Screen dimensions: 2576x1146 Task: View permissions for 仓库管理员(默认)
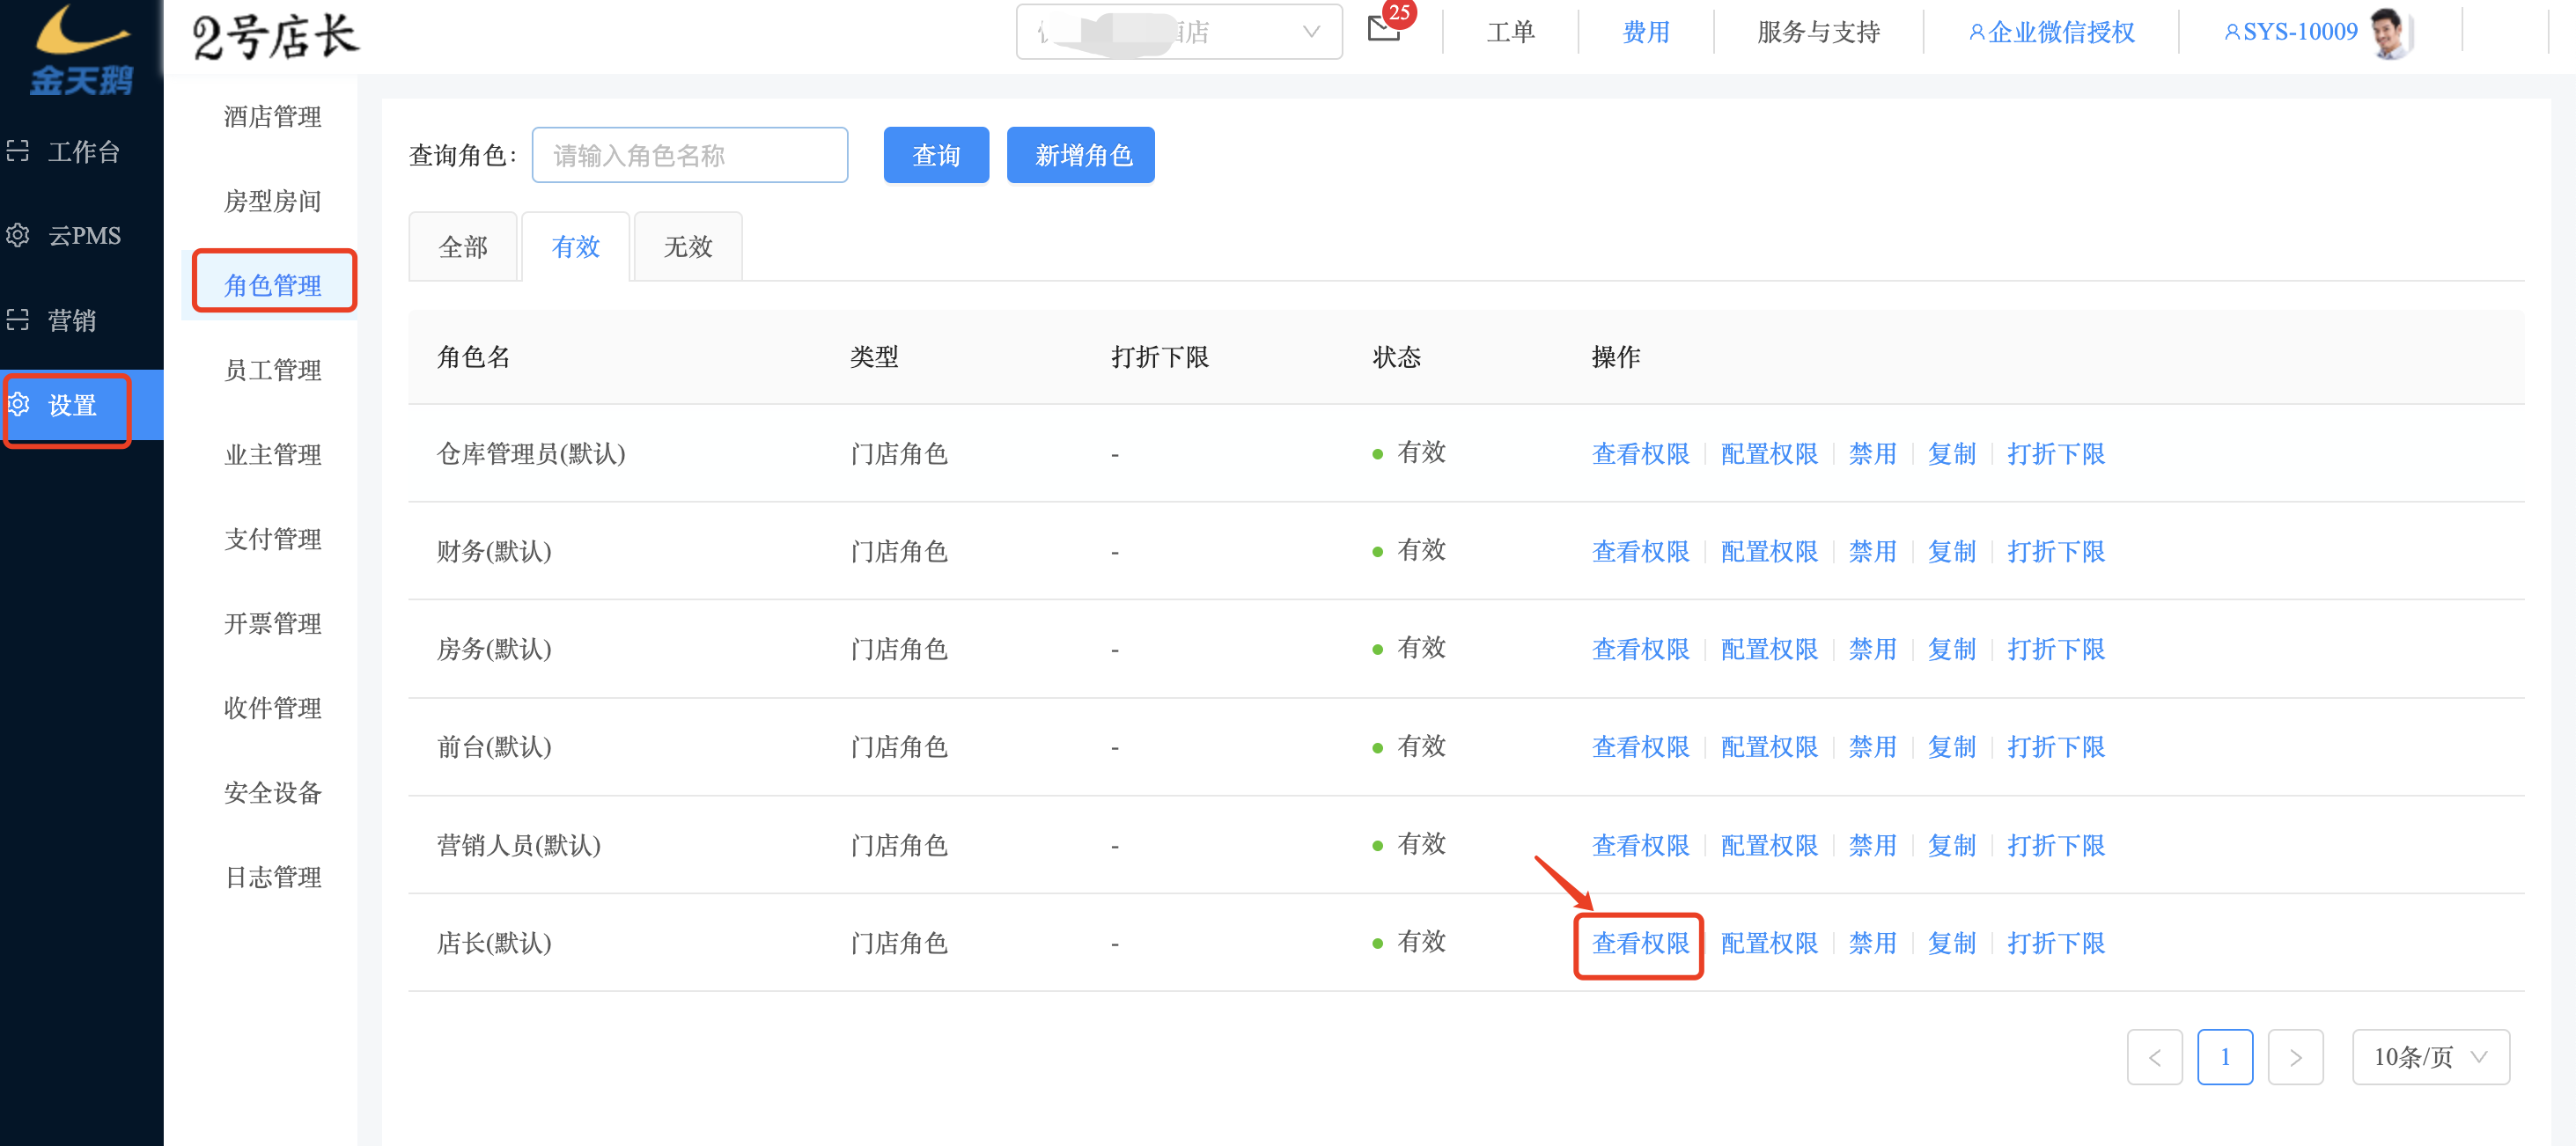point(1640,454)
